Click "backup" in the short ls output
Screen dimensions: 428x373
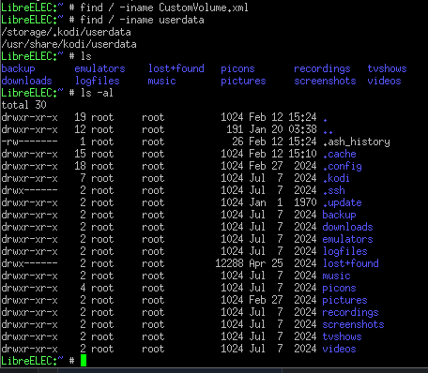point(18,68)
